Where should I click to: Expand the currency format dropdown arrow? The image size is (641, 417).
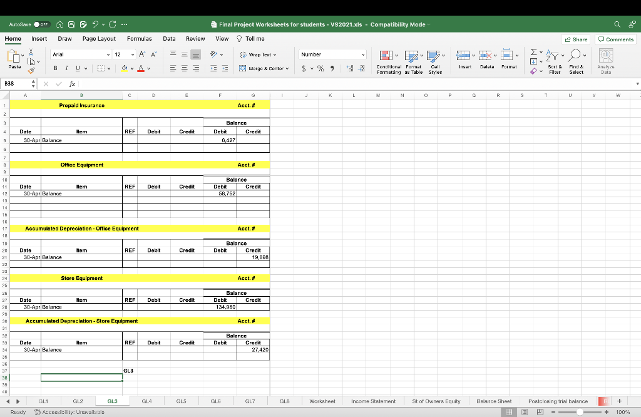tap(312, 68)
